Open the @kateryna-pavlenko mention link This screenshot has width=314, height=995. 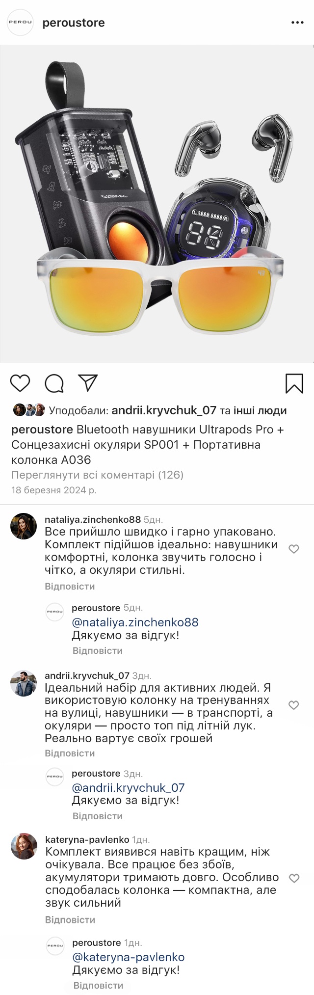pos(128,957)
